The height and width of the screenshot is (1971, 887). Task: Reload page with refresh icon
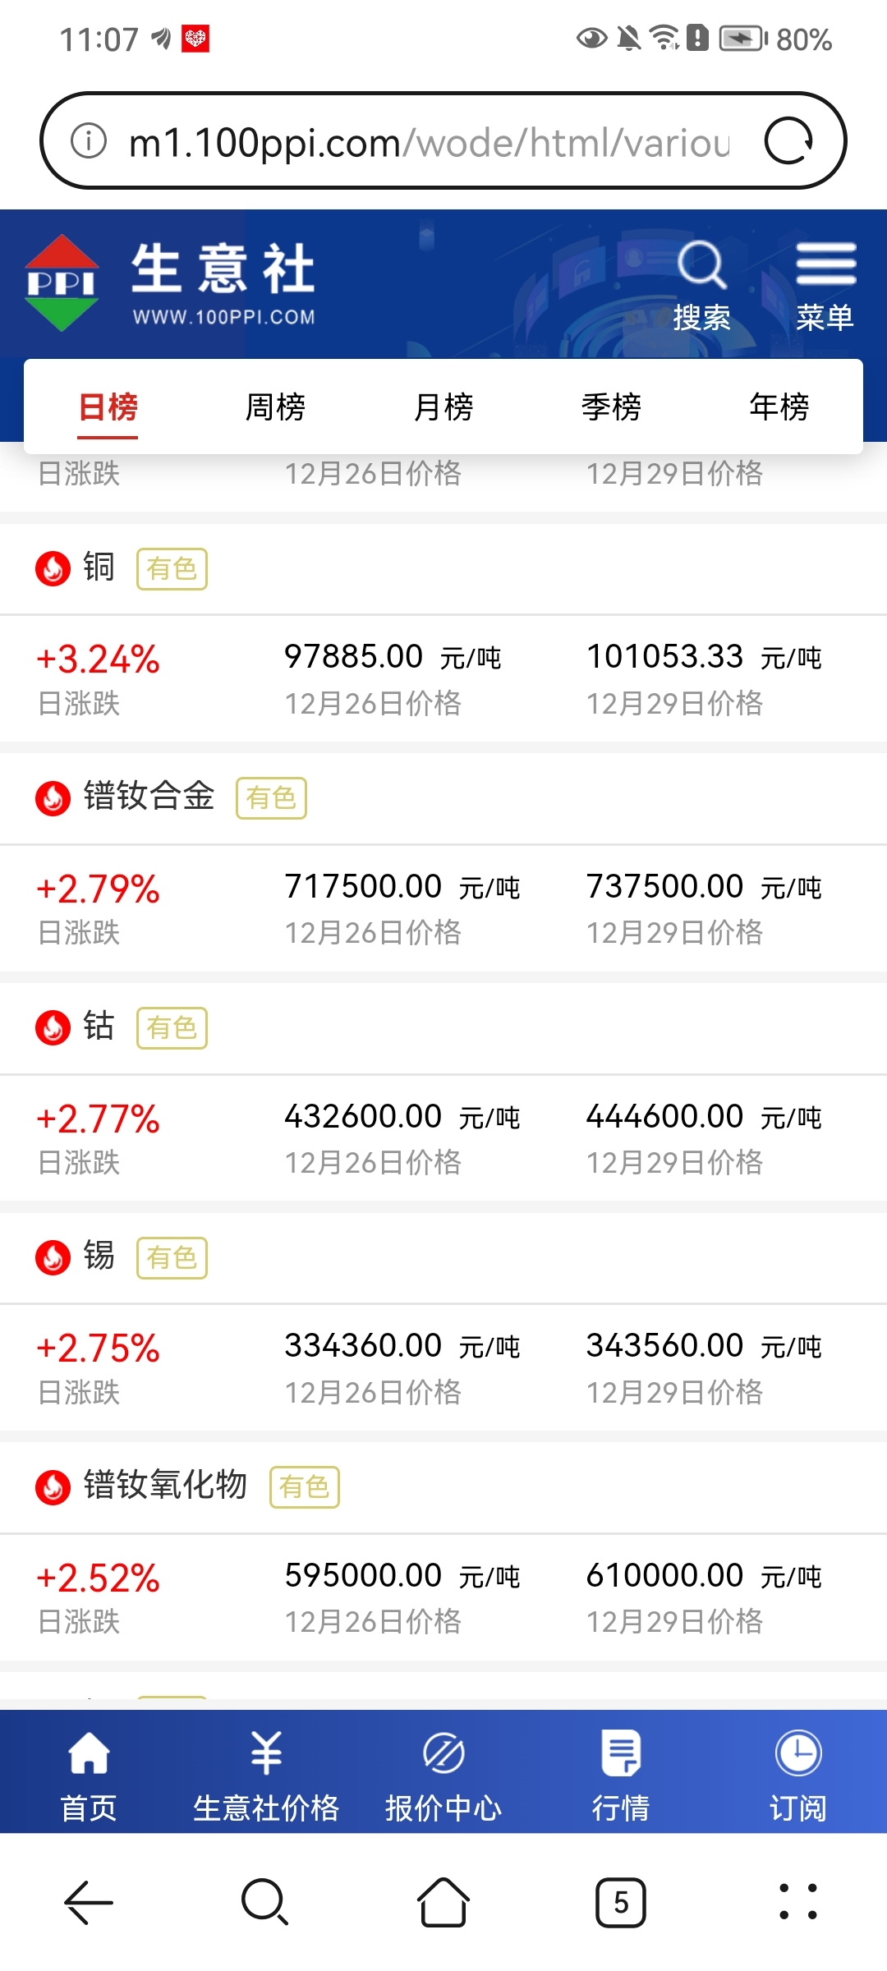788,141
